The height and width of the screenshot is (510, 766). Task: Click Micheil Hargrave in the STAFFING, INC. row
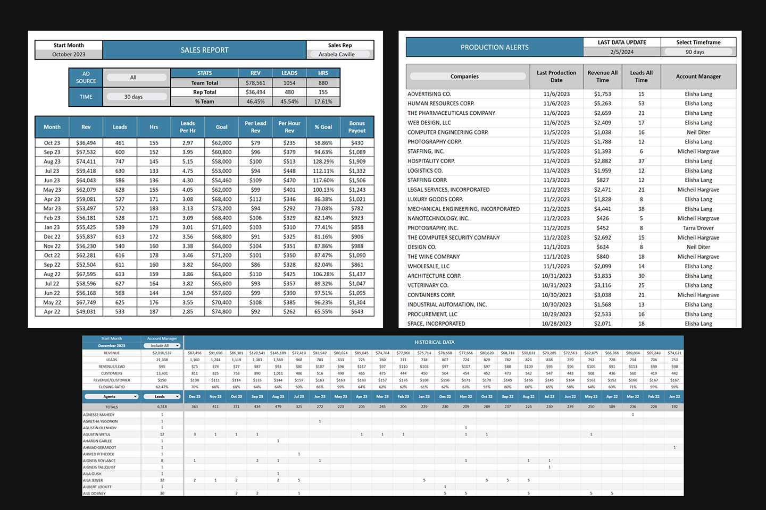click(698, 151)
